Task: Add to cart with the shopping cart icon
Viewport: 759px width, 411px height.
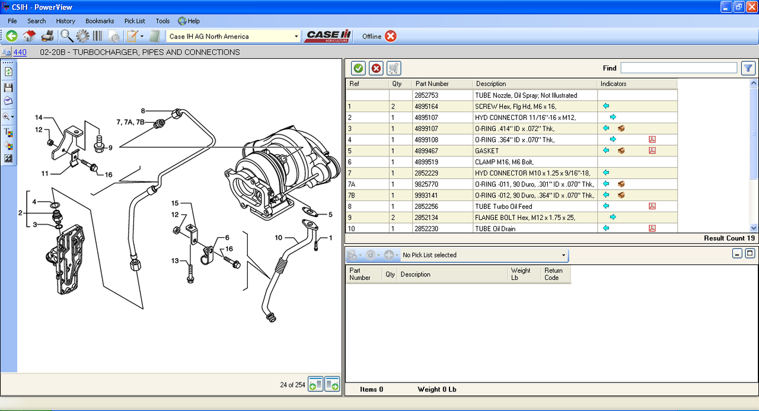Action: (x=394, y=68)
